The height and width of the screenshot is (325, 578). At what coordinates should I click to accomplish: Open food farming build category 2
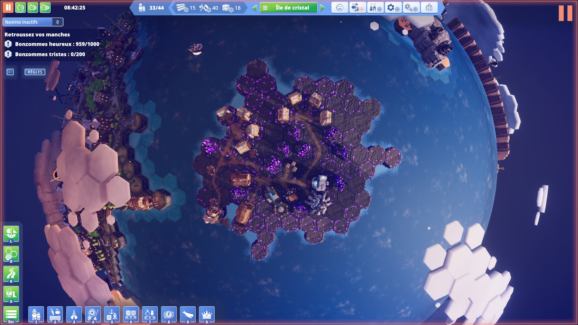pos(55,315)
